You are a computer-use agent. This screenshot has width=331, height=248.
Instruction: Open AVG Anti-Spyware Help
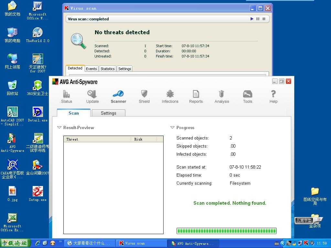273,97
